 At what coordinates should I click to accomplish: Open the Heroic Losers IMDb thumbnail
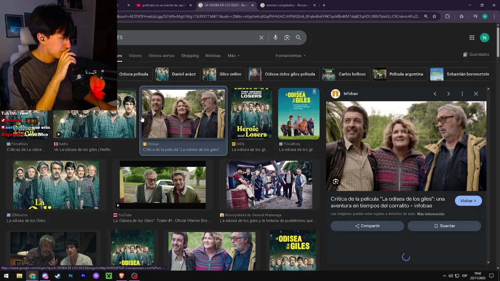coord(252,114)
